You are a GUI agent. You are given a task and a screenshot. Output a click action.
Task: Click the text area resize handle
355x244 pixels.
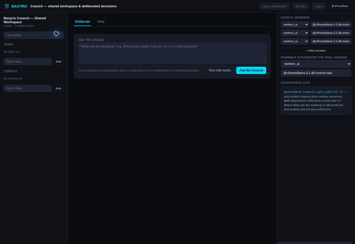coord(265,62)
